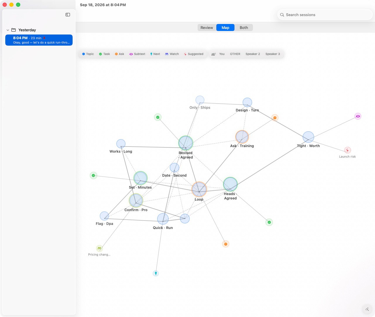
Task: Select green task node linked to Heads · Agreed
Action: pos(269,222)
